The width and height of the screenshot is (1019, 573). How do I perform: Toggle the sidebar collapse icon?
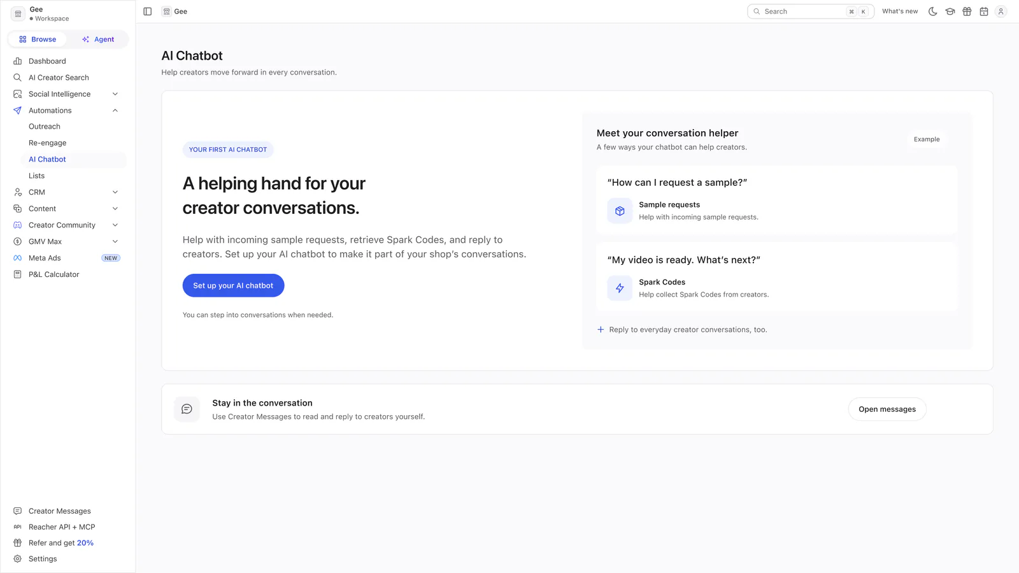coord(147,11)
